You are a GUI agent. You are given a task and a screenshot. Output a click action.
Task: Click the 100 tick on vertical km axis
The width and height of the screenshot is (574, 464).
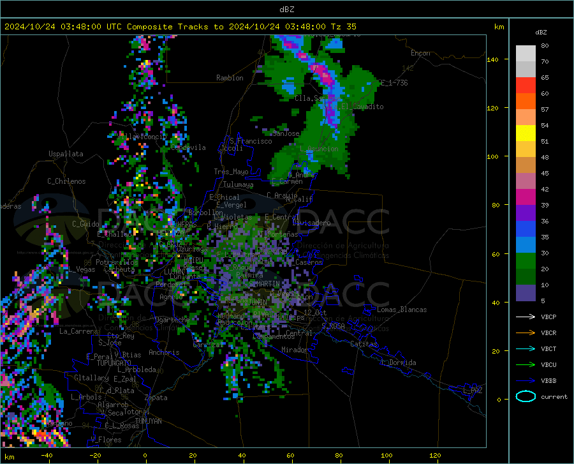coord(492,157)
